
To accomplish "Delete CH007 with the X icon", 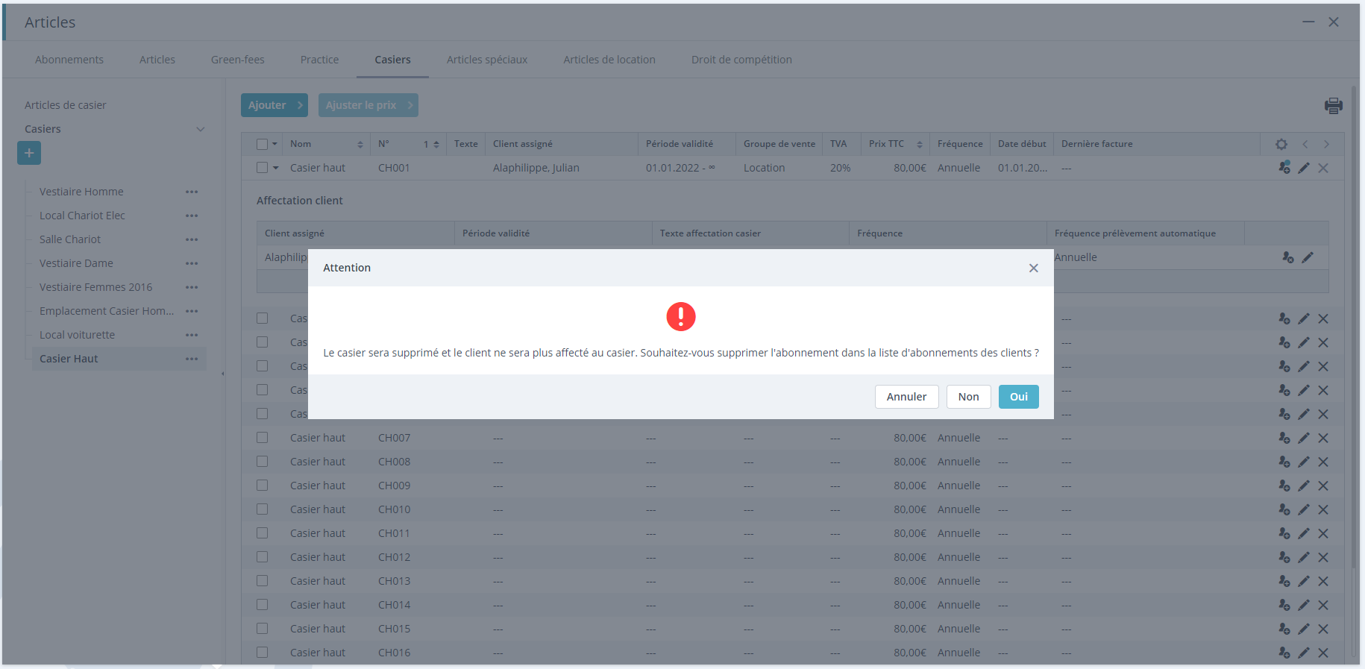I will pos(1323,438).
